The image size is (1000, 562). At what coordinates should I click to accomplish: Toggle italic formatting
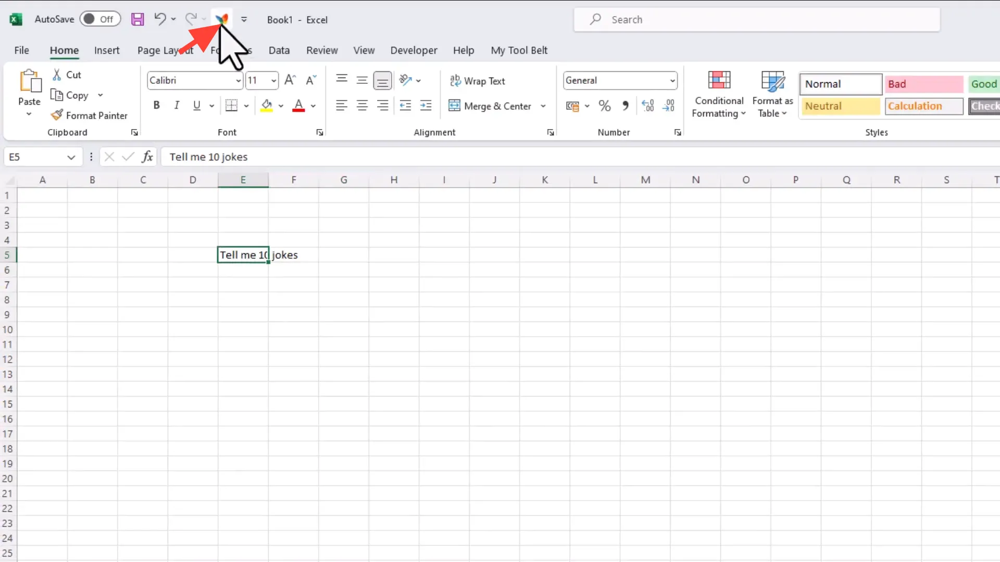[x=177, y=105]
